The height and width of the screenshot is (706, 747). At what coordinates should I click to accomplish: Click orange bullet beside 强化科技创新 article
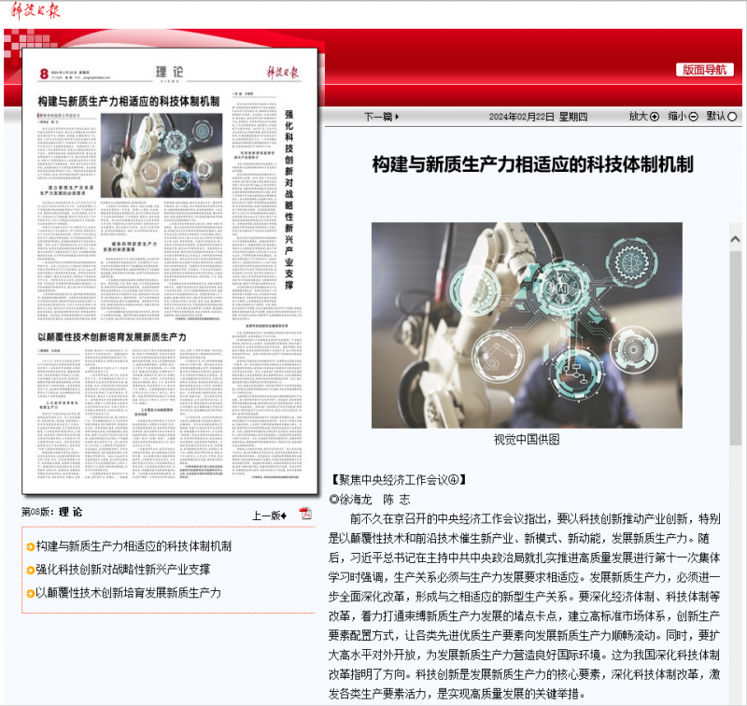pyautogui.click(x=30, y=570)
